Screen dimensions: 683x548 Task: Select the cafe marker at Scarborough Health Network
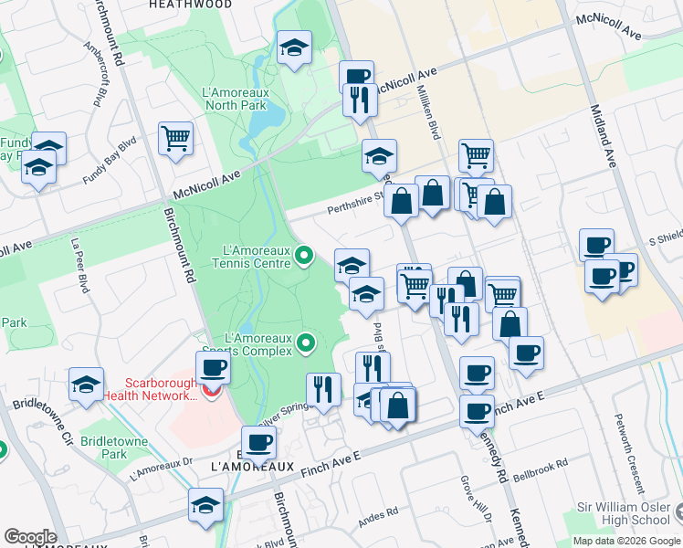[214, 368]
